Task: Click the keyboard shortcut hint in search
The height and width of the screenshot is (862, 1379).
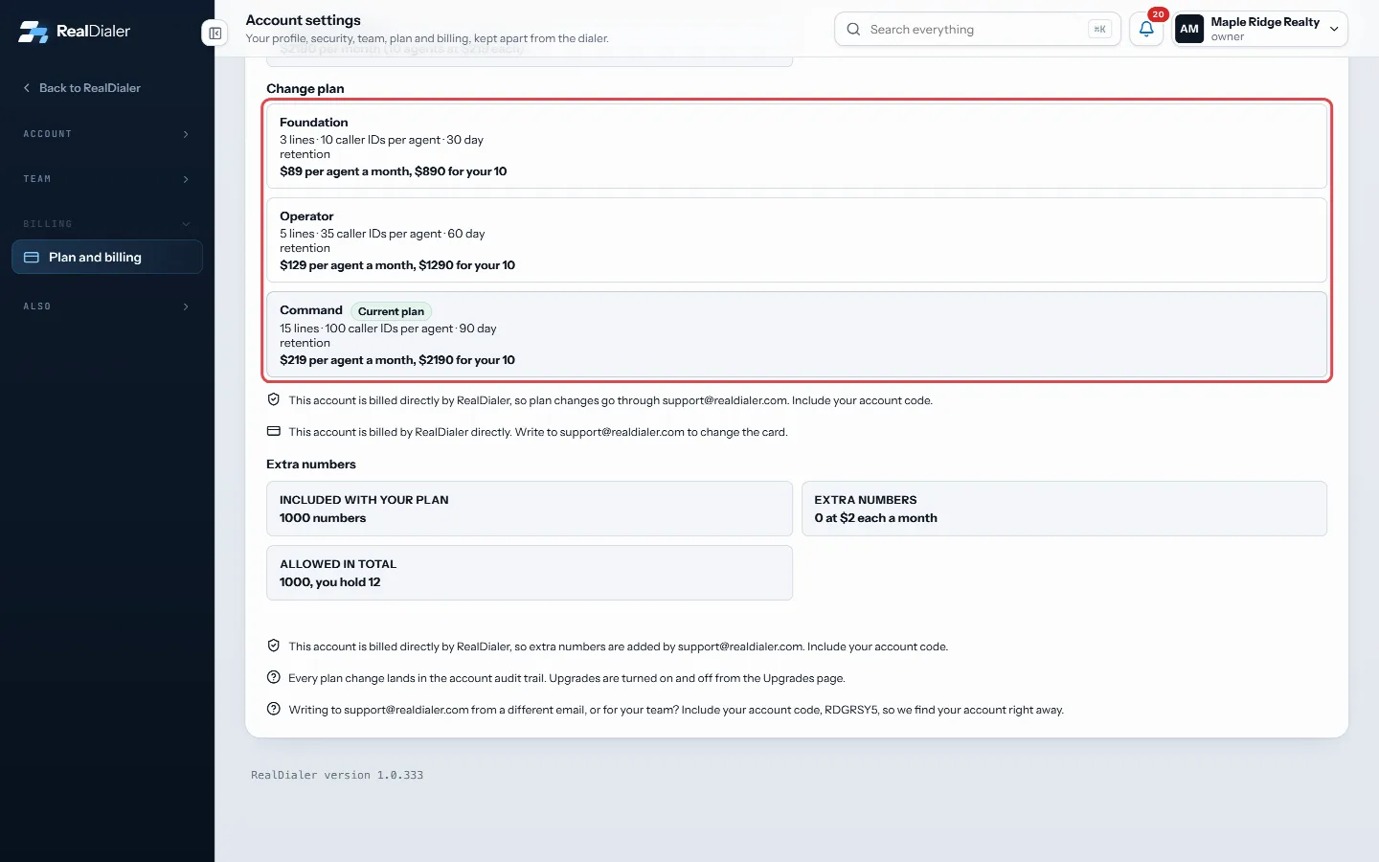Action: click(1099, 29)
